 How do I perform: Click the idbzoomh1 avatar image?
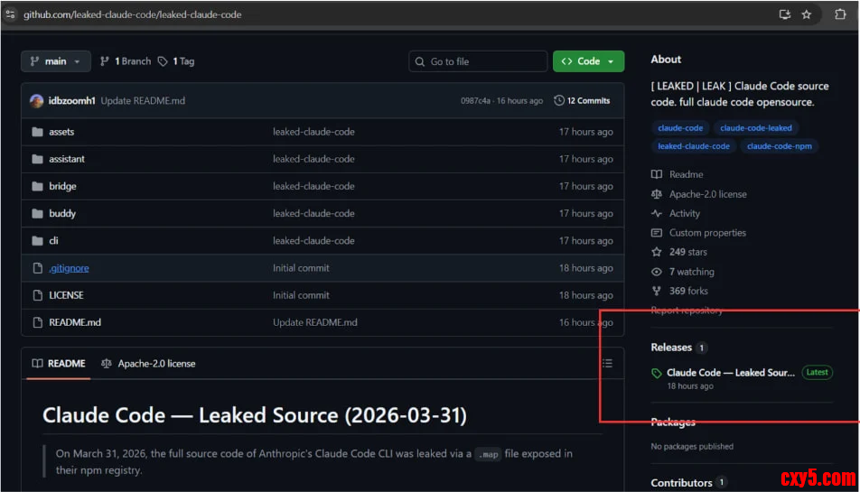click(36, 100)
